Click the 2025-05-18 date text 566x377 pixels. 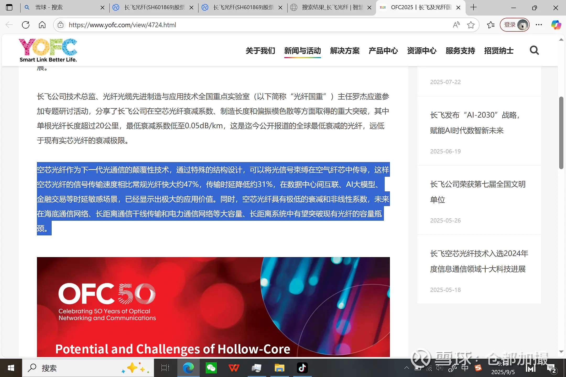[445, 290]
